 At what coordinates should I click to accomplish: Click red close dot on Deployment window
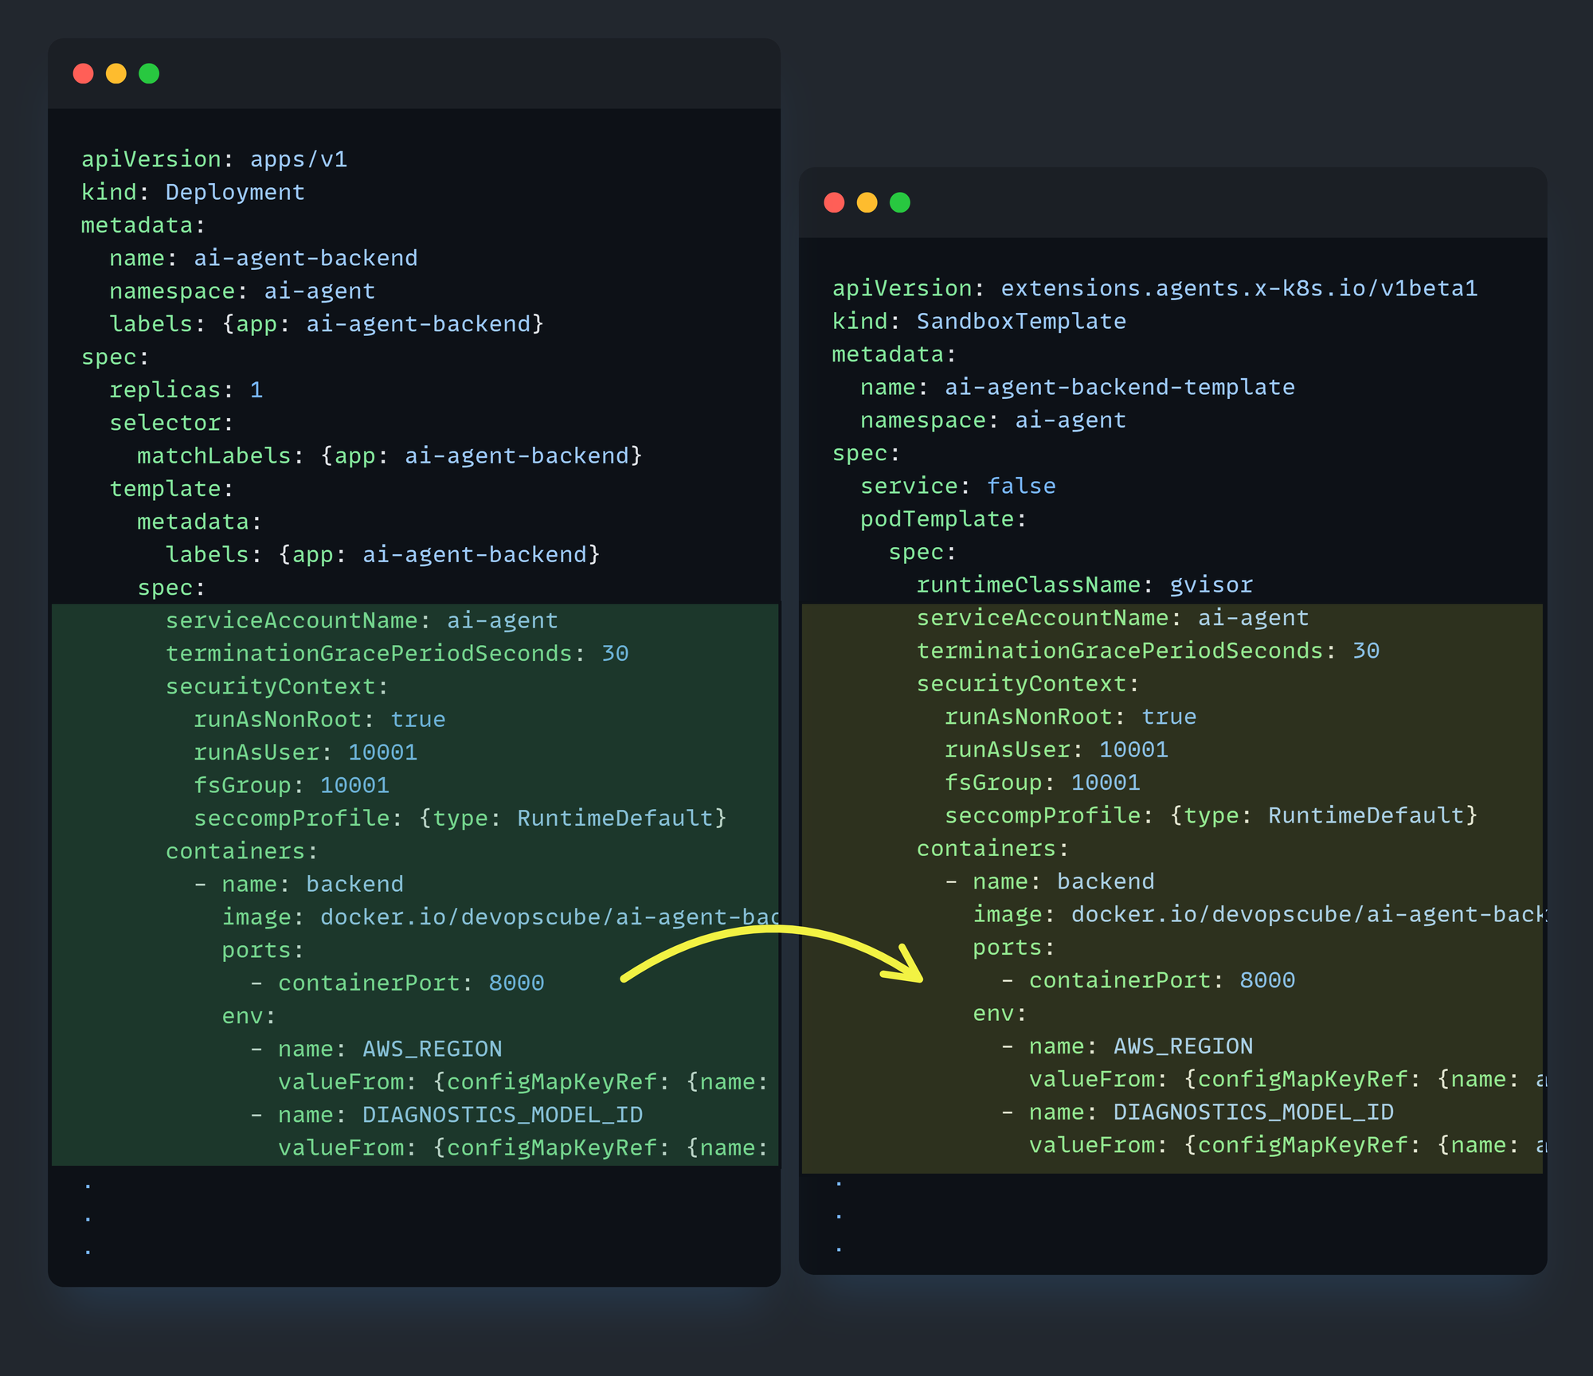click(83, 73)
